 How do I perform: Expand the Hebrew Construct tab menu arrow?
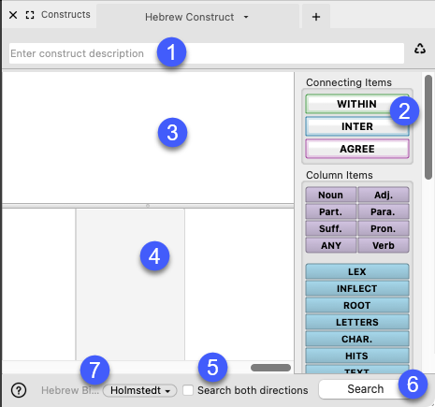[246, 17]
